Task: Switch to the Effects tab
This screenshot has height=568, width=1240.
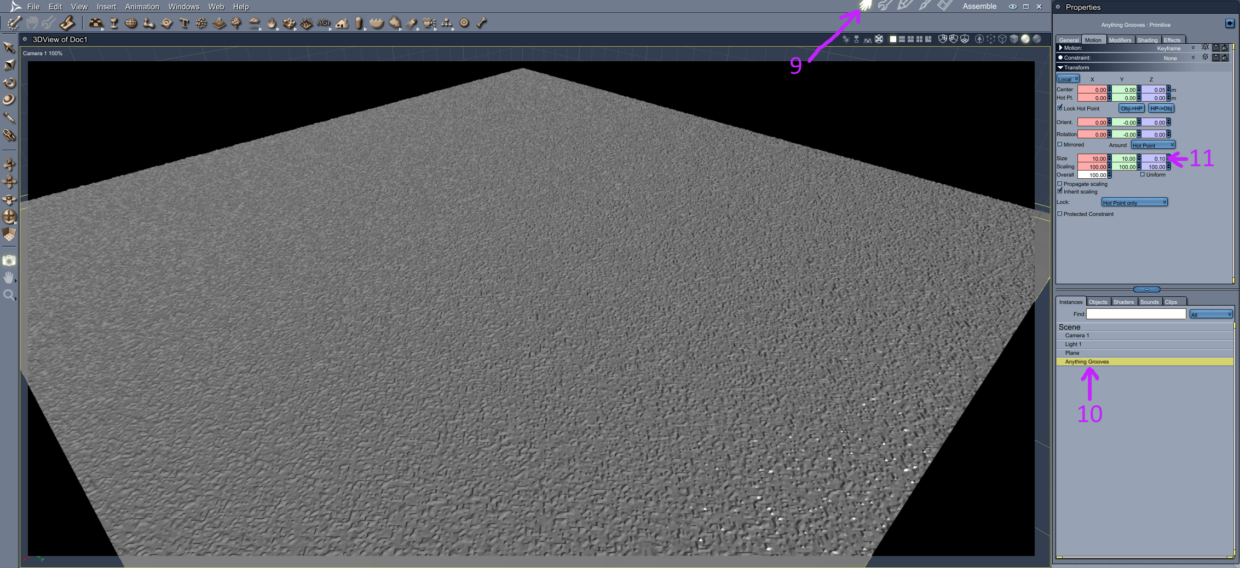Action: 1172,40
